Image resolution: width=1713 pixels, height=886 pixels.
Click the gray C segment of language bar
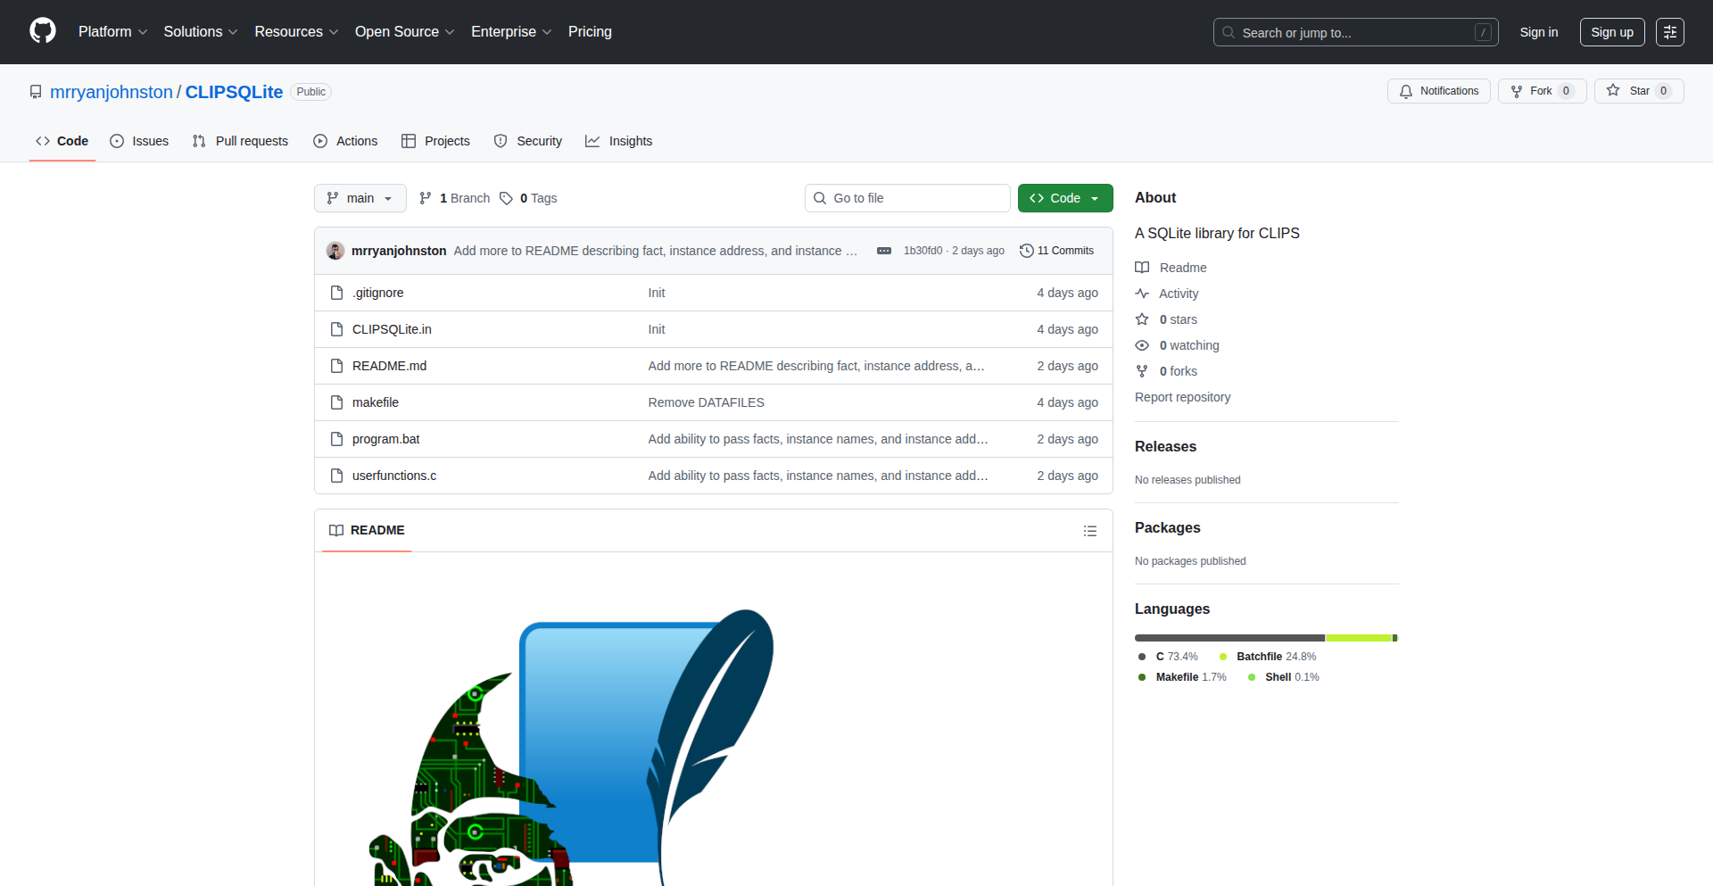pos(1229,638)
